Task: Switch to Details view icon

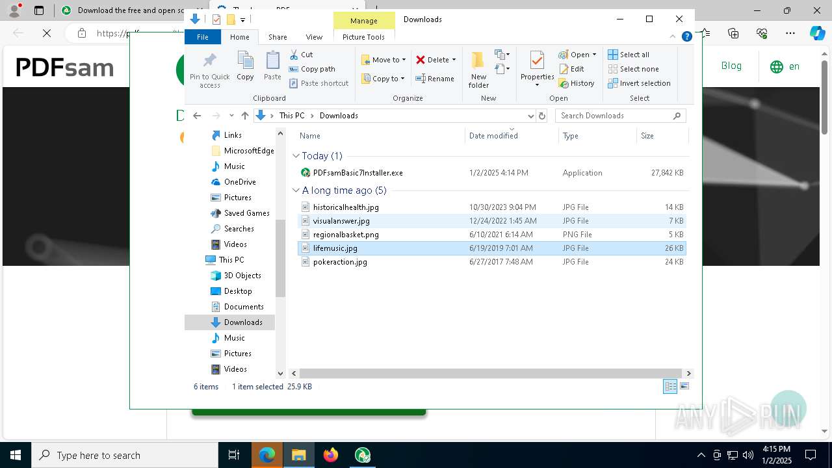Action: [670, 387]
